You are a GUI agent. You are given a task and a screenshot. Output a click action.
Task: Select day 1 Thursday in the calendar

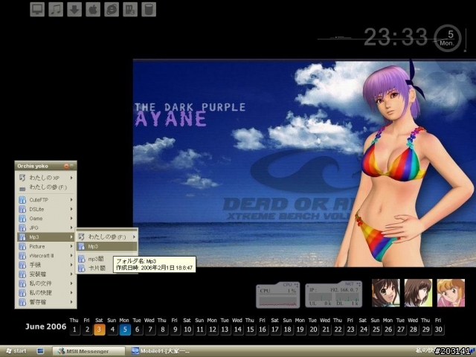click(x=74, y=329)
